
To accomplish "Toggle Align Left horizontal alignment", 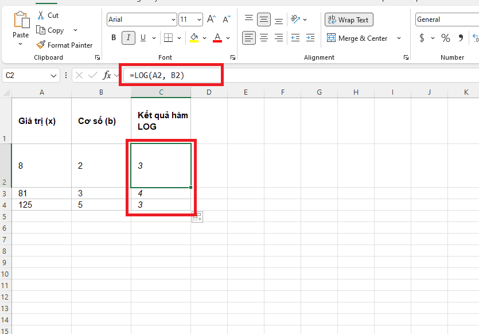I will click(x=249, y=38).
